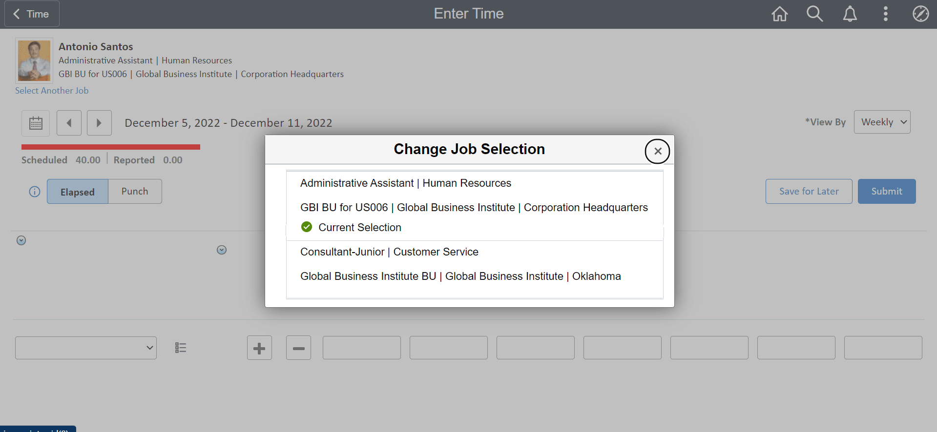Add a new time row with plus
The image size is (937, 432).
(259, 348)
